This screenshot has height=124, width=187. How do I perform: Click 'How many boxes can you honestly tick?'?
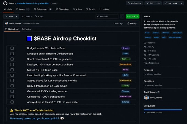pos(35,119)
